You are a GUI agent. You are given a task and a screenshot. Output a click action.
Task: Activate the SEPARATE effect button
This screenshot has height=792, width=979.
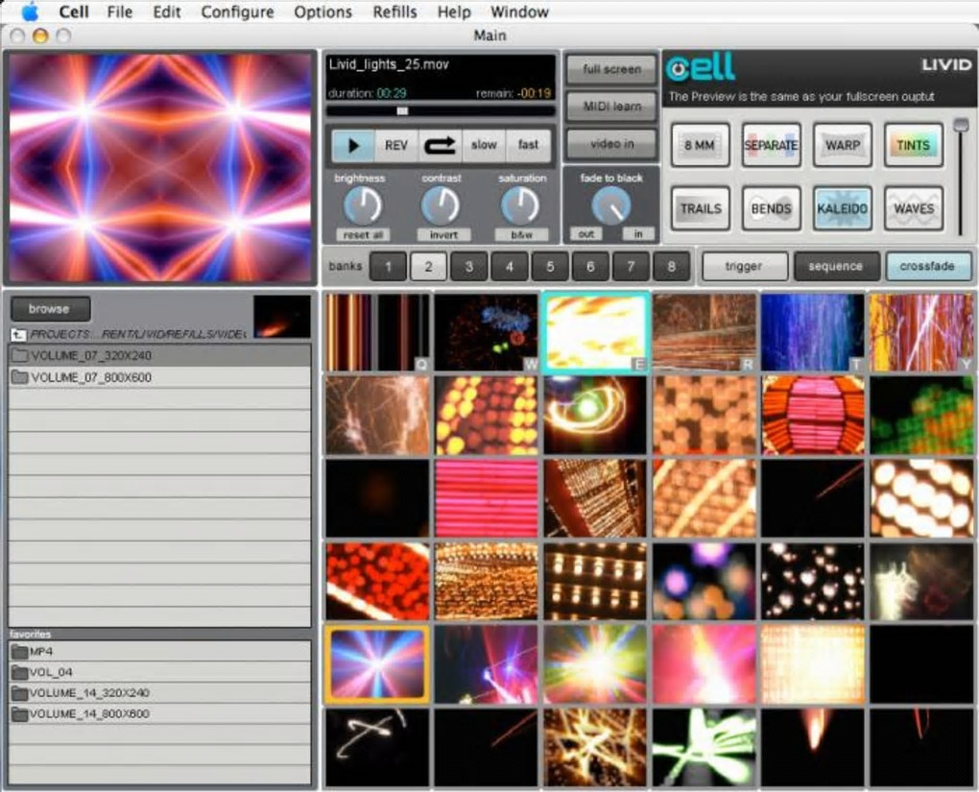pos(771,145)
